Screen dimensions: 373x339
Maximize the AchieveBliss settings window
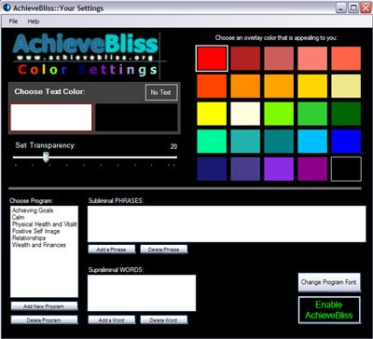[x=353, y=7]
